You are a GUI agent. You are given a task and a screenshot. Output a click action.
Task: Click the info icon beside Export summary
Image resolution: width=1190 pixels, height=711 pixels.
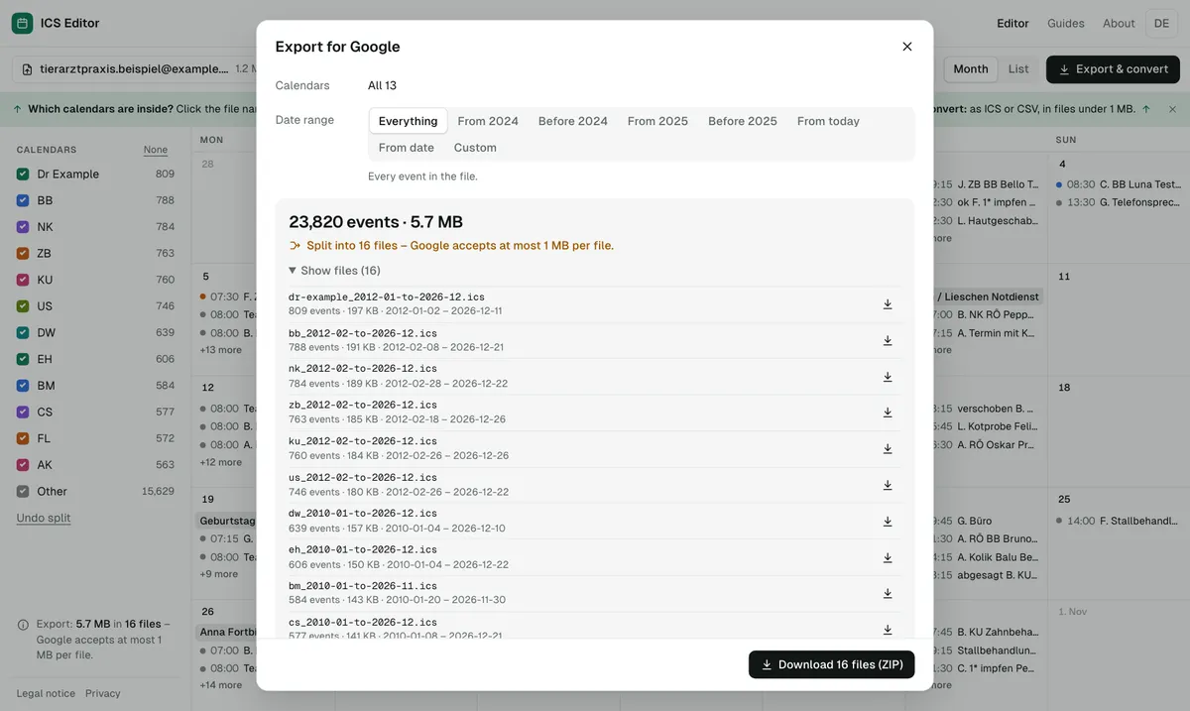coord(23,626)
